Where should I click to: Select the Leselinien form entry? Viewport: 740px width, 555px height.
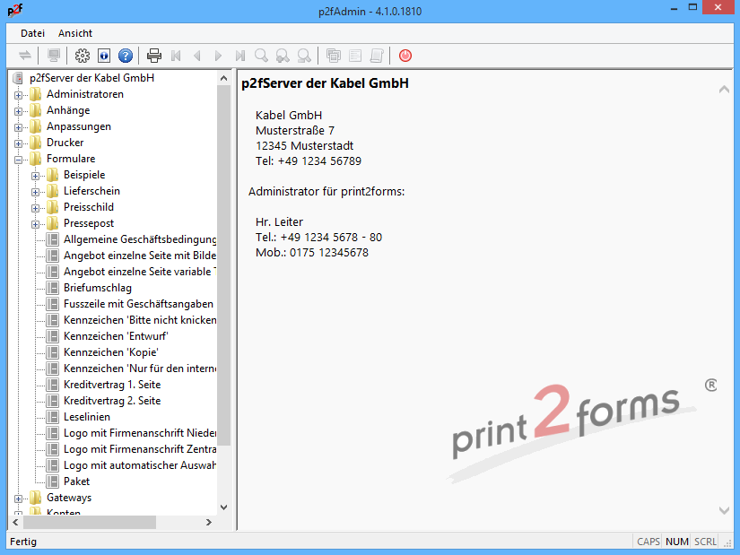[87, 417]
